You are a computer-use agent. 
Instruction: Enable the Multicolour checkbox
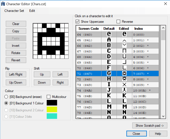48,97
